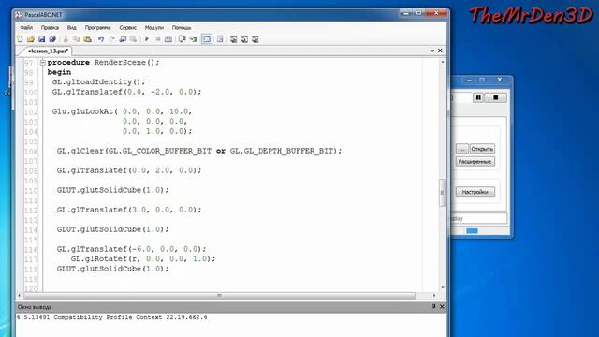Close the Окно вывода panel
This screenshot has height=337, width=599.
pyautogui.click(x=442, y=306)
